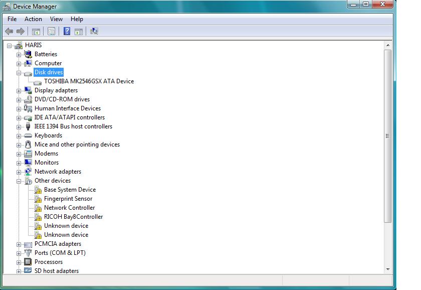Select the SD host adapters label
This screenshot has height=290, width=421.
[x=56, y=271]
